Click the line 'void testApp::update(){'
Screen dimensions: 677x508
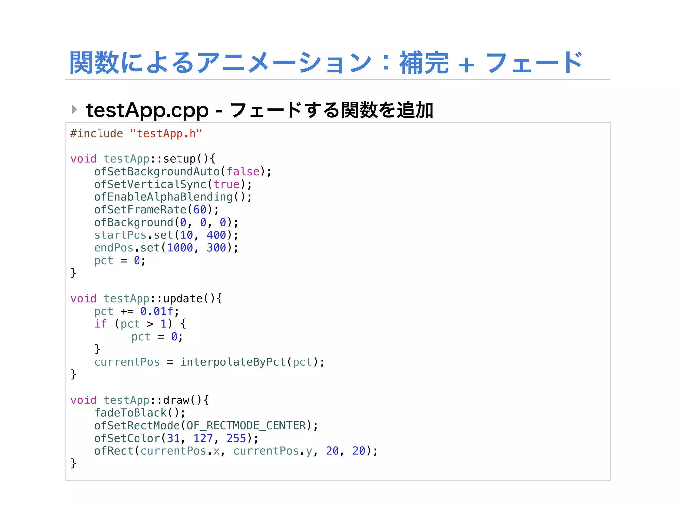pos(146,299)
